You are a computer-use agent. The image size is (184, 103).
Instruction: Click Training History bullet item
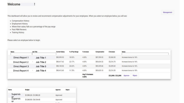[x=18, y=32]
